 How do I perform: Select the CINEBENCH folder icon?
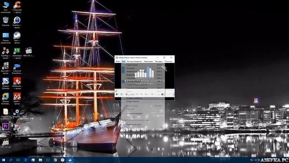pos(5,114)
